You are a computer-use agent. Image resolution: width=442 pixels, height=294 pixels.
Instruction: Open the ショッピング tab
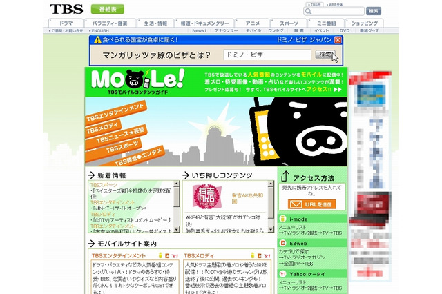coord(364,23)
